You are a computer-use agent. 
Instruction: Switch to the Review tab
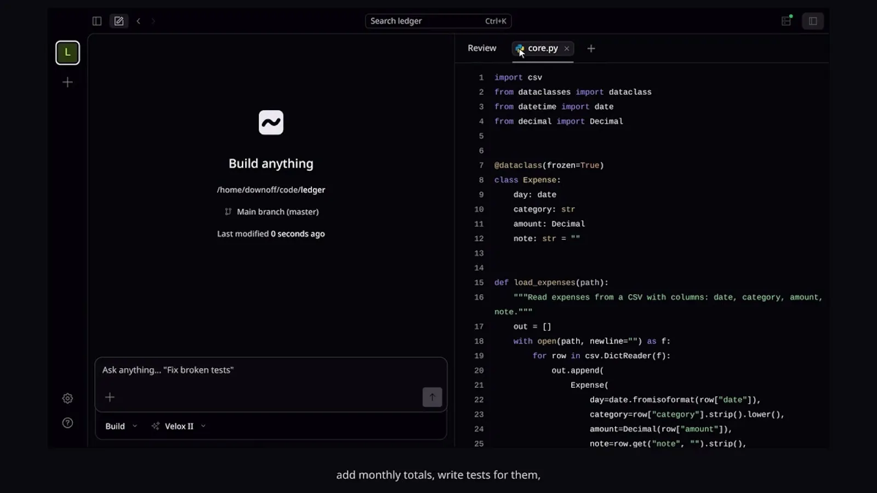click(482, 48)
